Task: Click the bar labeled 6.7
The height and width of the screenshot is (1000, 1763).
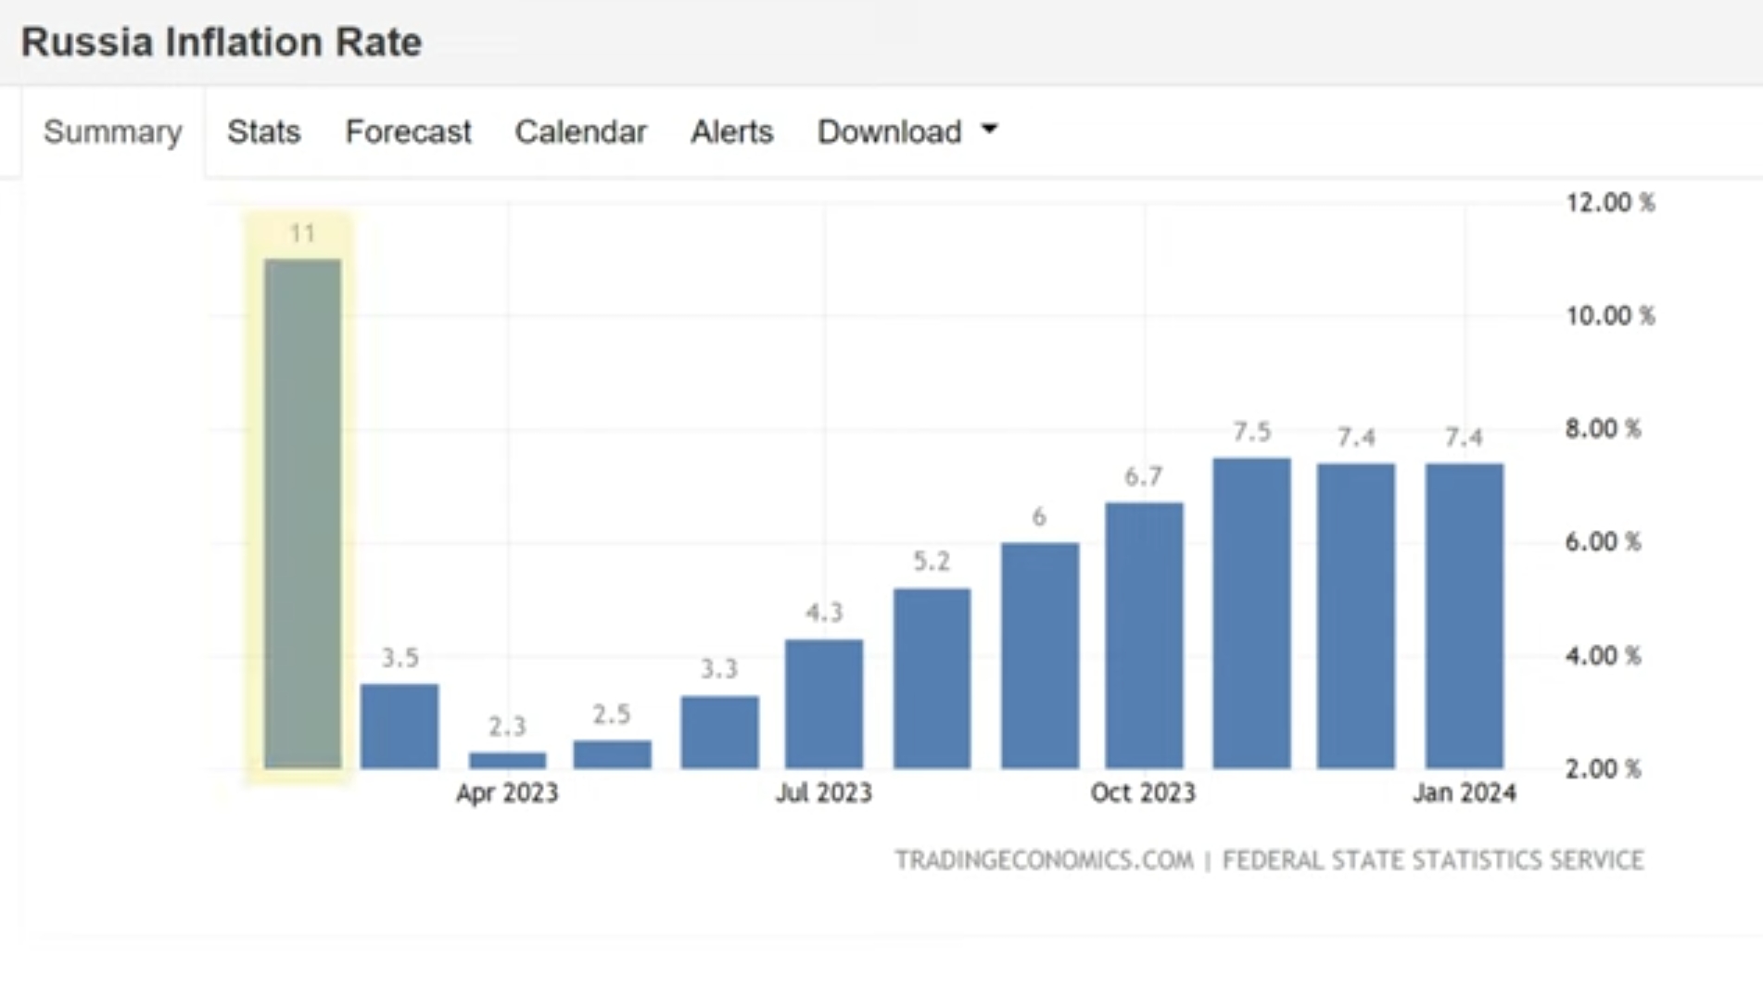Action: coord(1144,636)
